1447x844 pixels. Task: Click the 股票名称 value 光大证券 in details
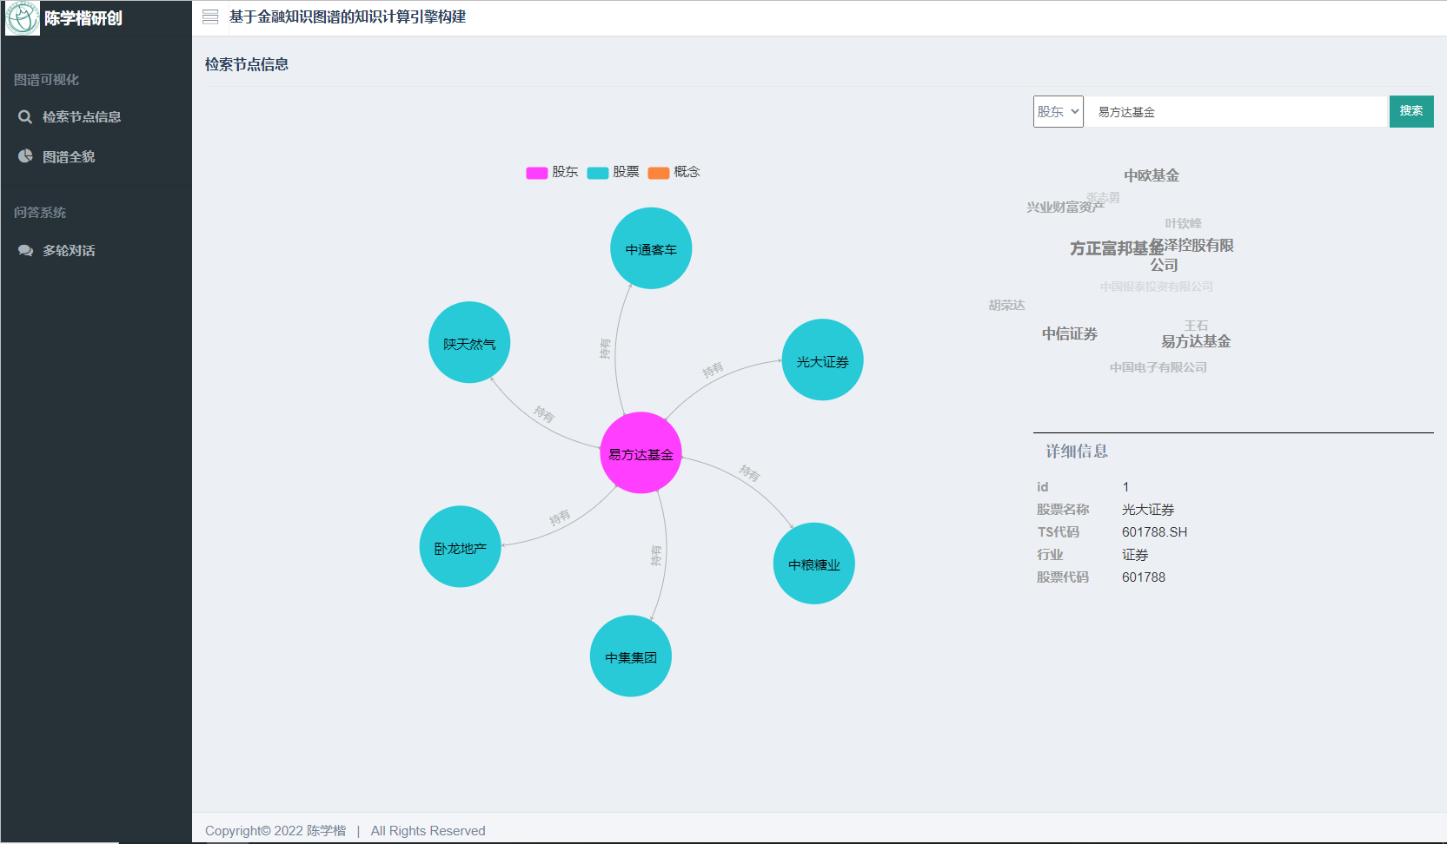[1148, 510]
